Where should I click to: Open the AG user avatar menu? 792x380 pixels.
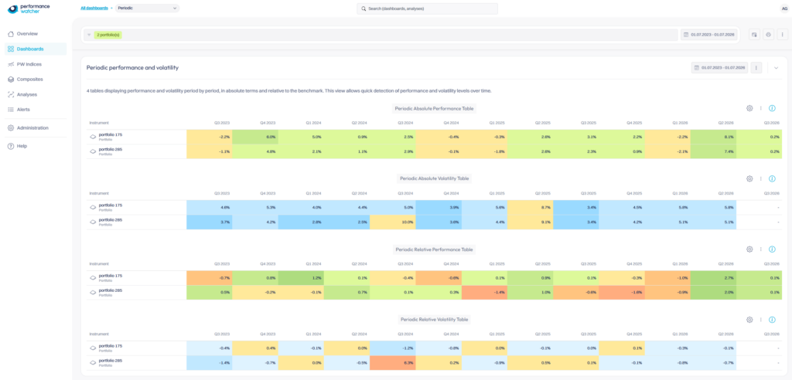(784, 8)
